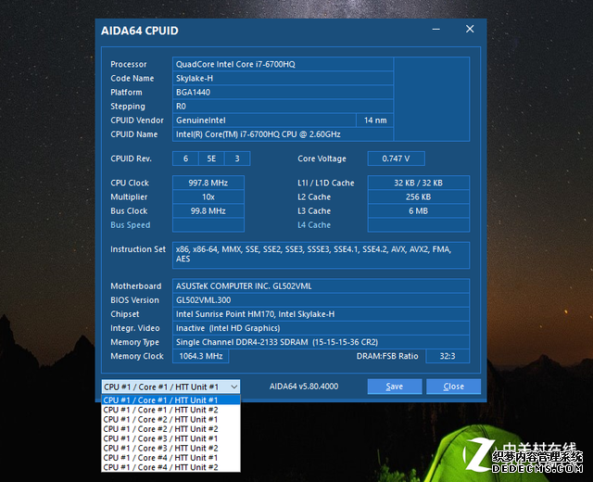Click the Code Name value Skylake-H
593x482 pixels.
point(283,78)
